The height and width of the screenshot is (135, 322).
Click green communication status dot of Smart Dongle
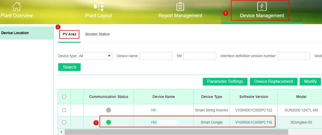point(109,122)
